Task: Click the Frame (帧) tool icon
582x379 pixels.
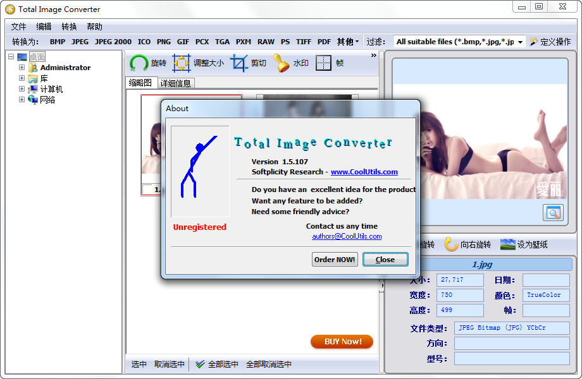Action: [323, 63]
